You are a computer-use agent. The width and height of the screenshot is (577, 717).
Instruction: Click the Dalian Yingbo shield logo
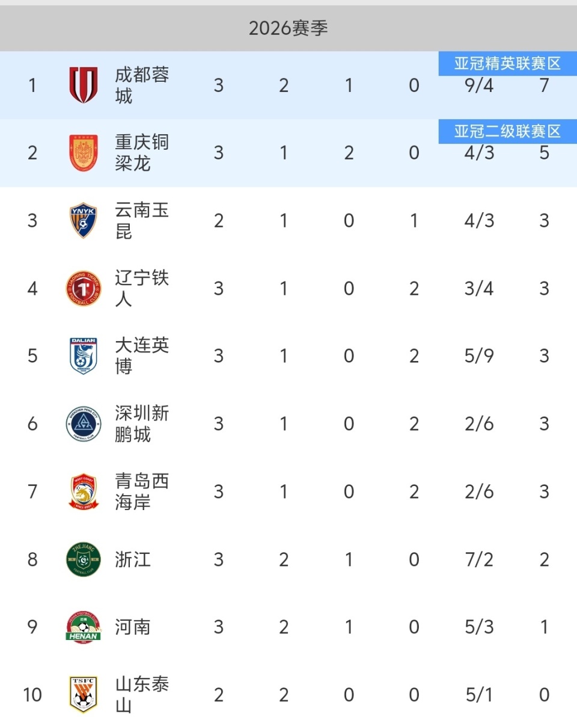point(83,355)
